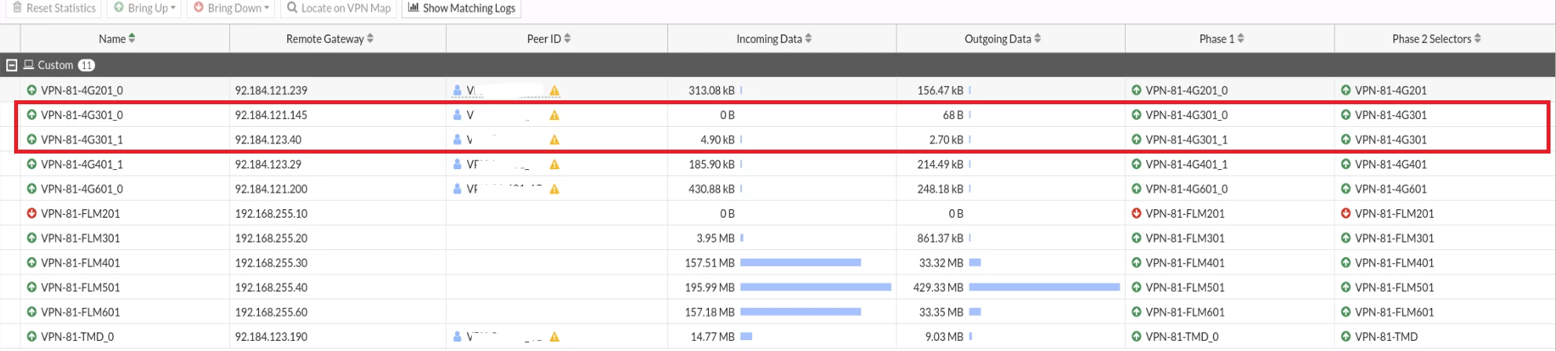Sort the table by Name column
Screen dimensions: 1556x351
(x=117, y=38)
